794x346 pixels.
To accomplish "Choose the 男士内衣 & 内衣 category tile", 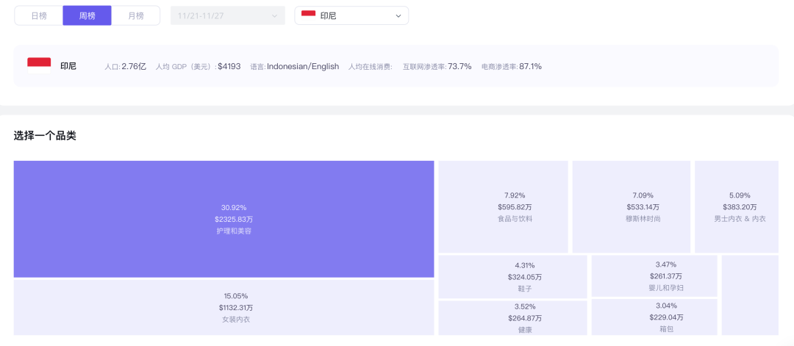I will pos(737,207).
